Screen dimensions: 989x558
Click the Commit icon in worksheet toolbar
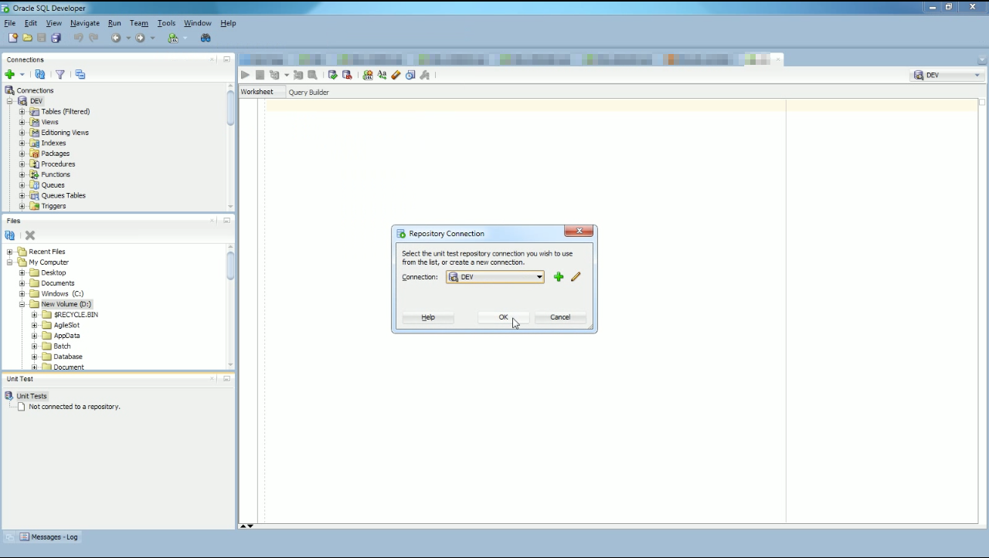coord(332,75)
